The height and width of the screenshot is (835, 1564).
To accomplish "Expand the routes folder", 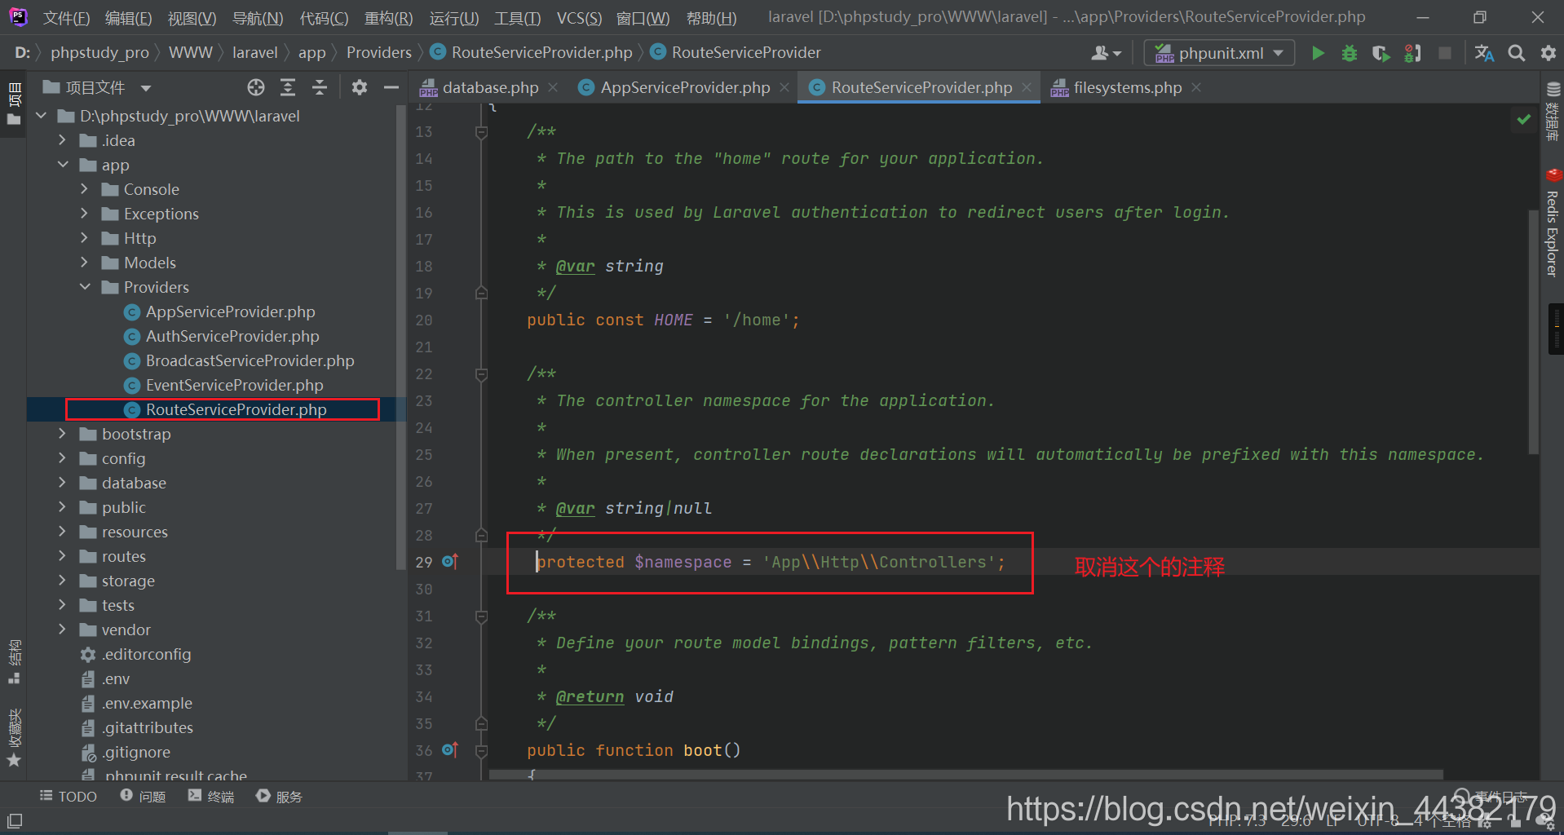I will point(63,556).
